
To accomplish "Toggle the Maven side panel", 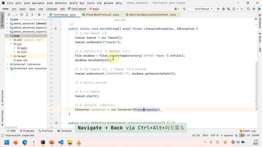I will tap(260, 38).
